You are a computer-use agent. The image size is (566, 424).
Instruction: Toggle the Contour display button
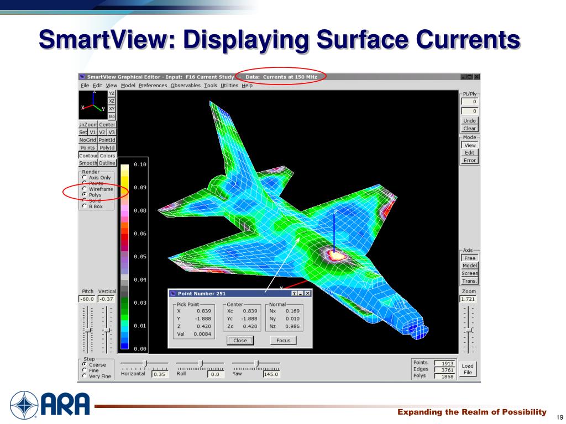88,155
